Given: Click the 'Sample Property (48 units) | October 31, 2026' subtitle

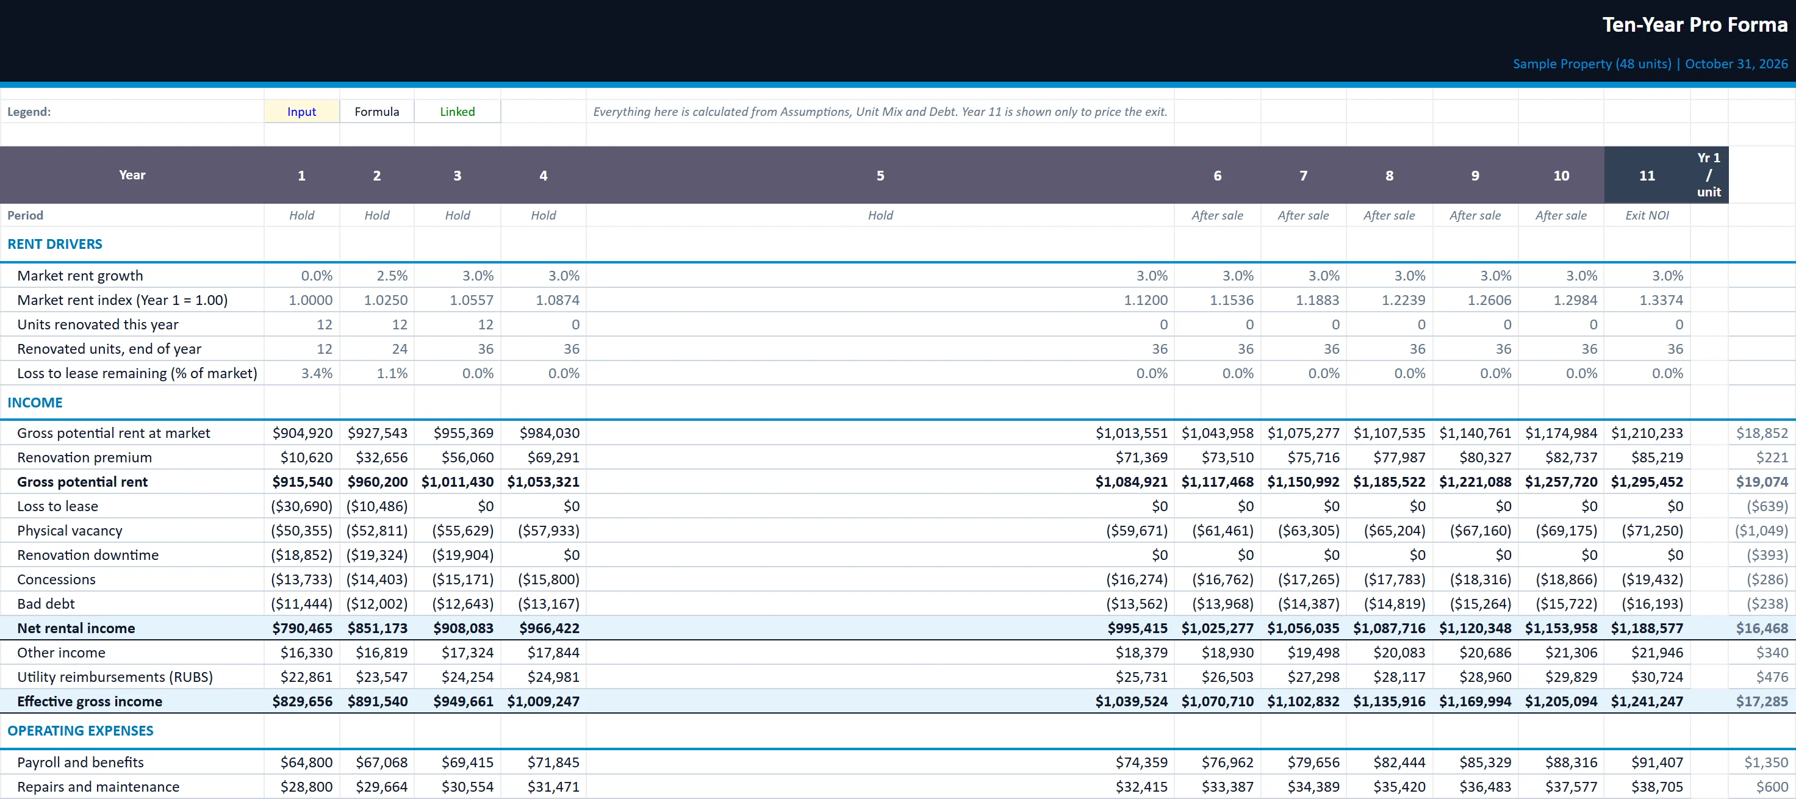Looking at the screenshot, I should [x=1650, y=63].
